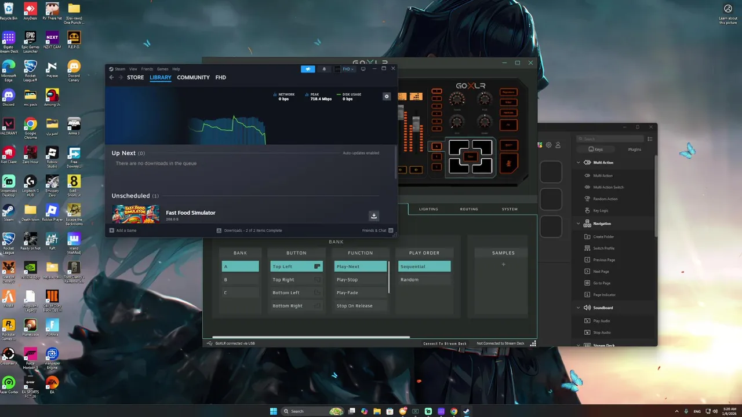Adjust the GoXLR Reverb knob
The height and width of the screenshot is (417, 742).
point(457,99)
